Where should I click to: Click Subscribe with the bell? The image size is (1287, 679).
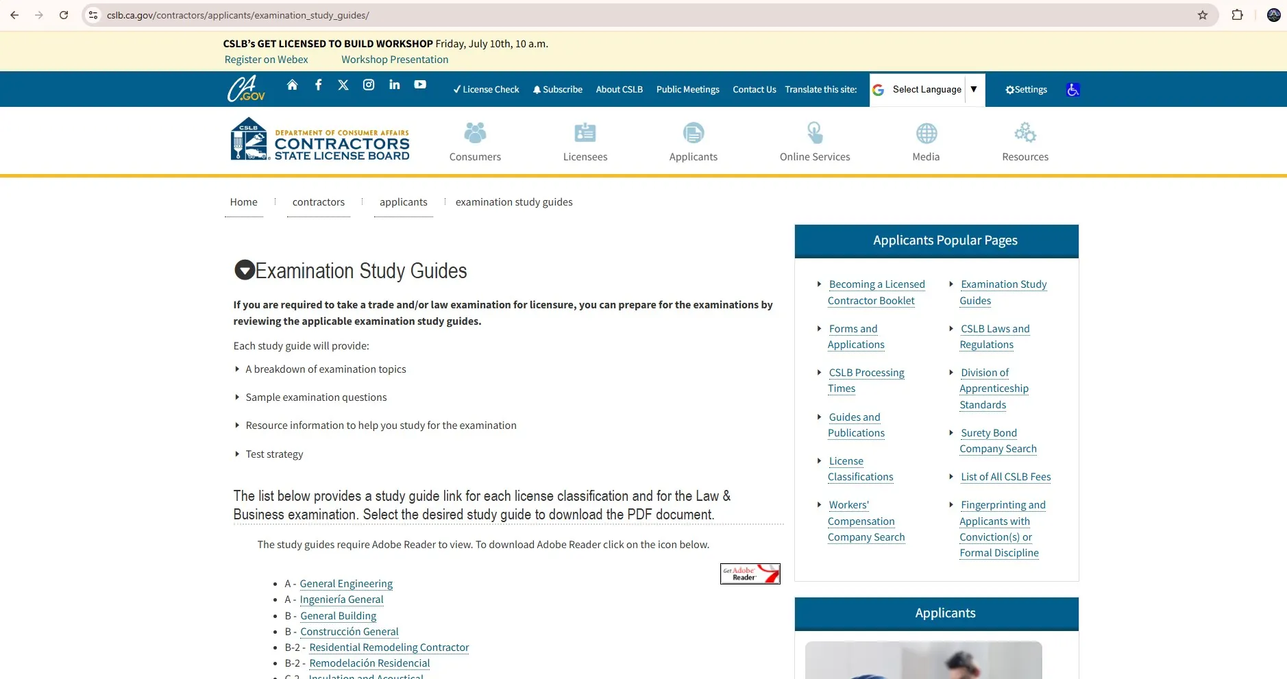point(558,90)
